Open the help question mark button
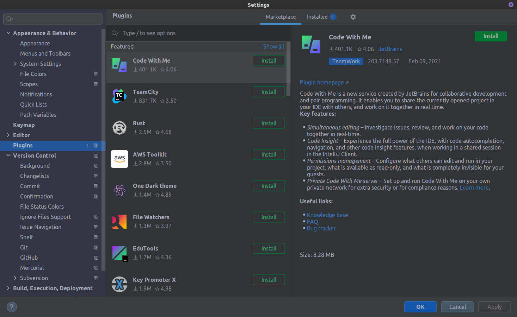Image resolution: width=517 pixels, height=317 pixels. point(12,307)
